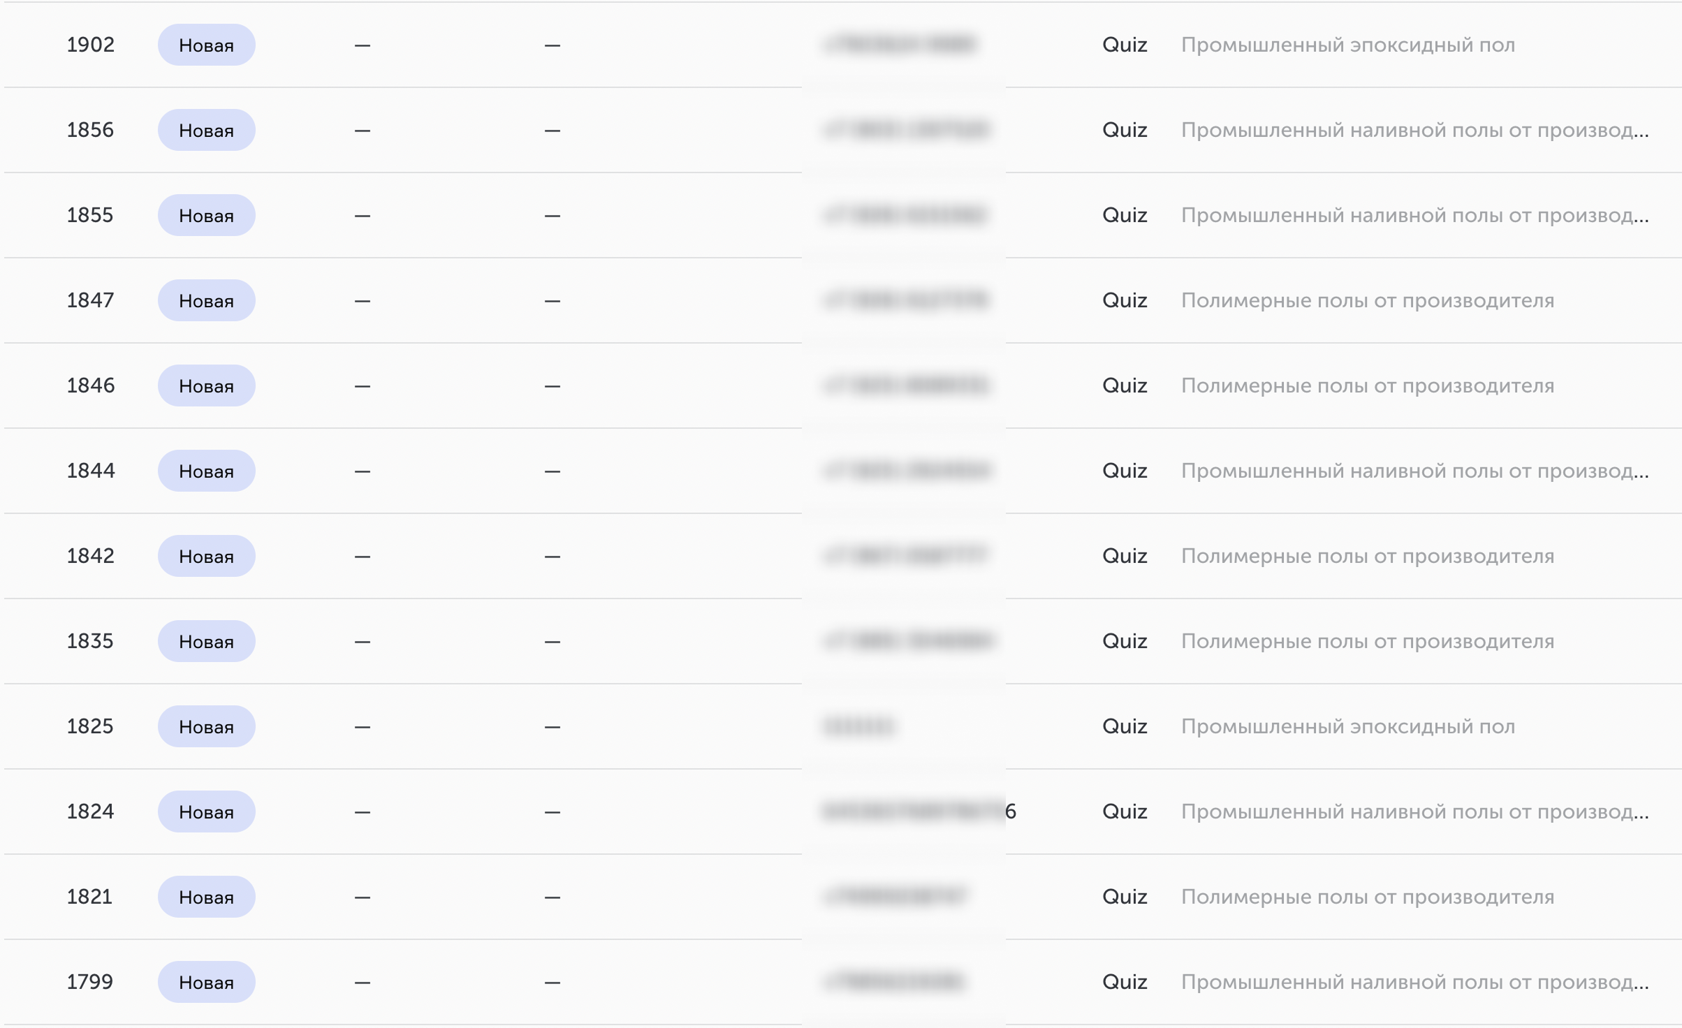Click the Новая badge in row 1824

click(206, 812)
